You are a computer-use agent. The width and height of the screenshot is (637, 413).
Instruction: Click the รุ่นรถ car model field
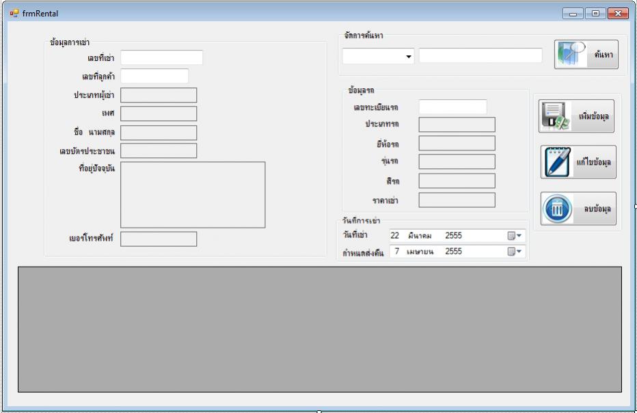coord(457,161)
